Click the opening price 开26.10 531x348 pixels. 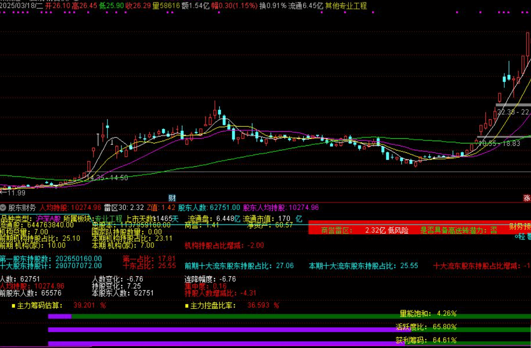57,6
